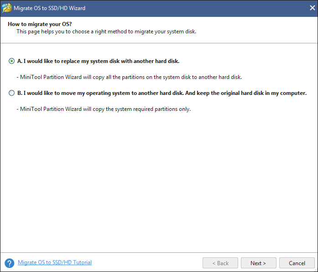Click the Migrate OS wizard icon in title bar

6,8
